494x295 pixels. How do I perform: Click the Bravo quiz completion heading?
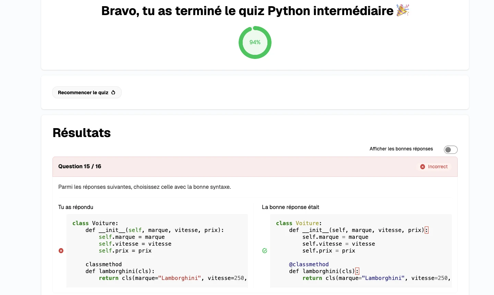[x=247, y=11]
